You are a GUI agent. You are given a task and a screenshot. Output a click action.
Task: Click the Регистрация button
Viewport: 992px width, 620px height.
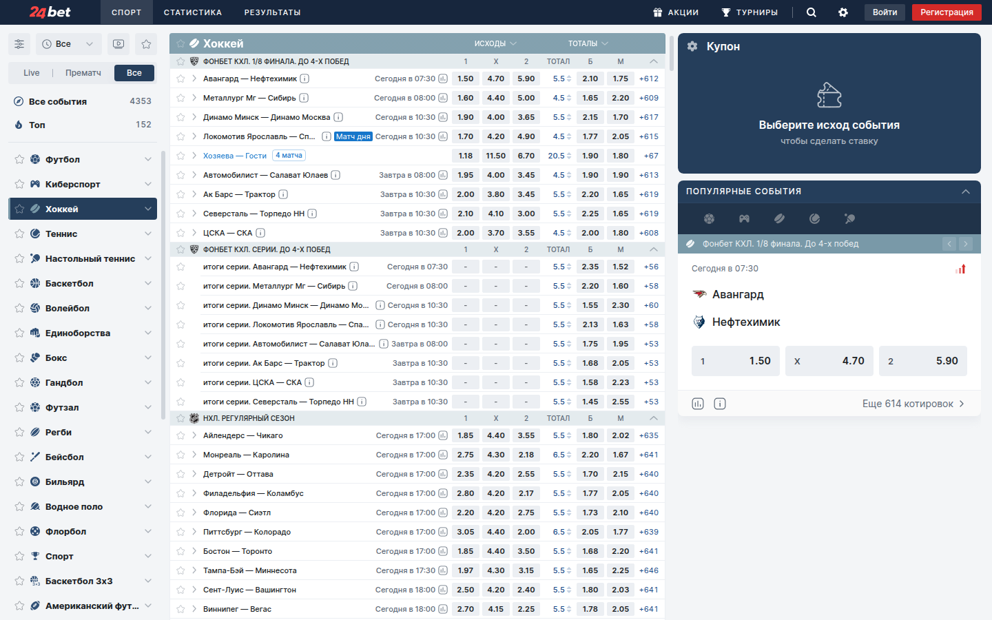coord(946,12)
